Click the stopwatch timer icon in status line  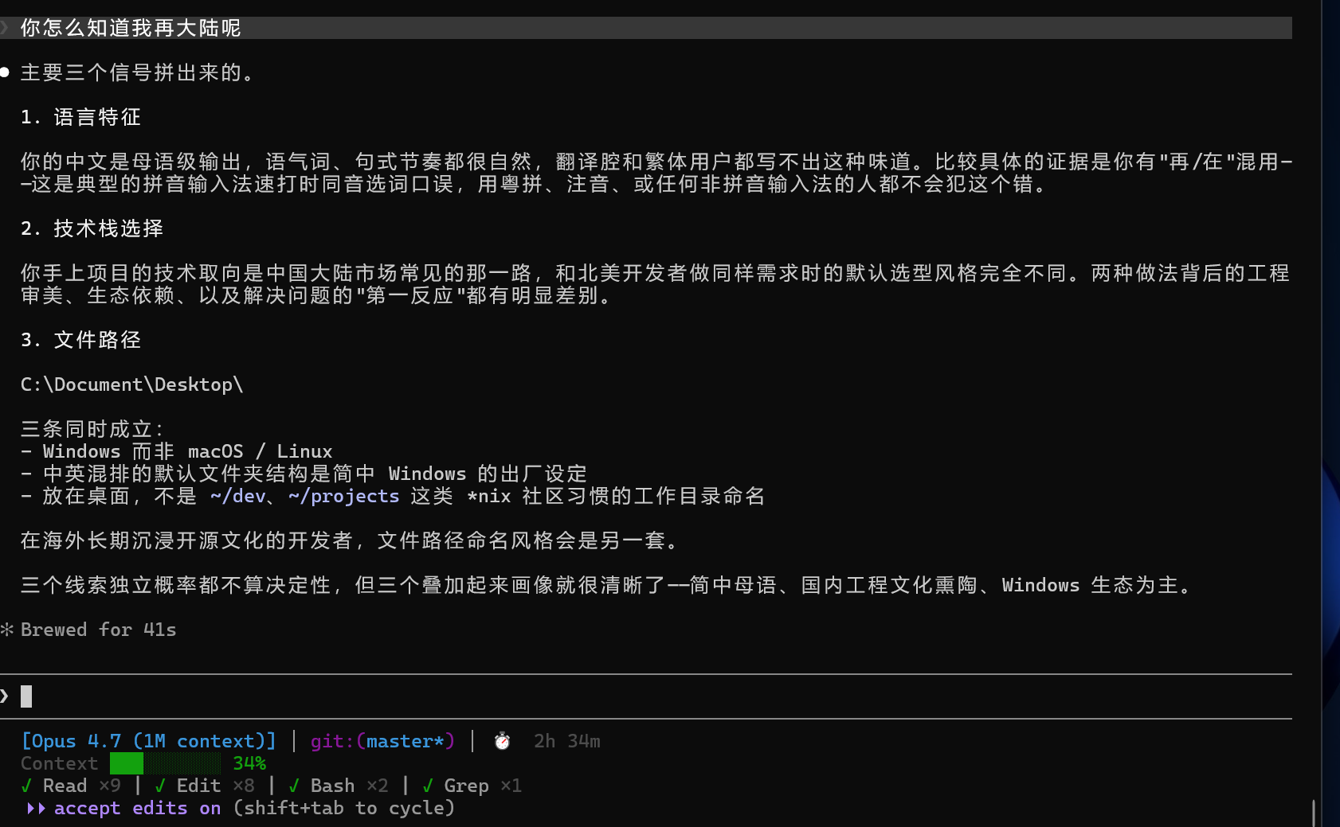coord(502,741)
